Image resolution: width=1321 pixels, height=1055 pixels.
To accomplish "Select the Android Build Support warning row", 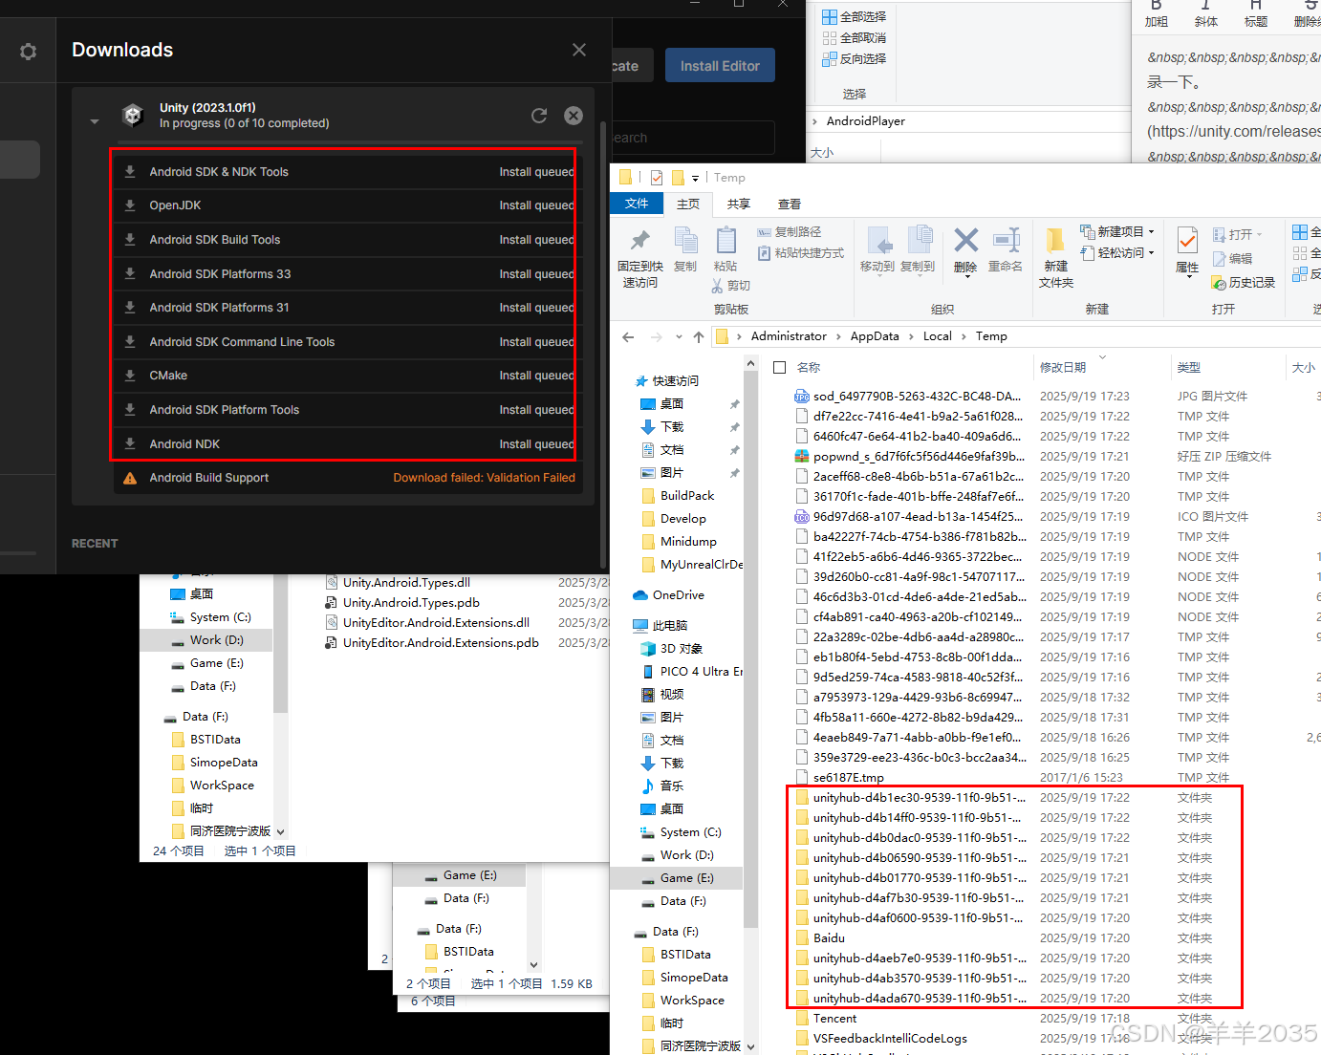I will pyautogui.click(x=349, y=478).
